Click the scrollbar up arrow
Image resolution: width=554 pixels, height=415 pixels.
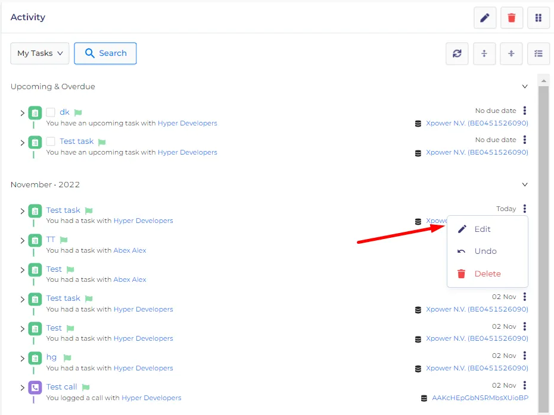[x=544, y=81]
